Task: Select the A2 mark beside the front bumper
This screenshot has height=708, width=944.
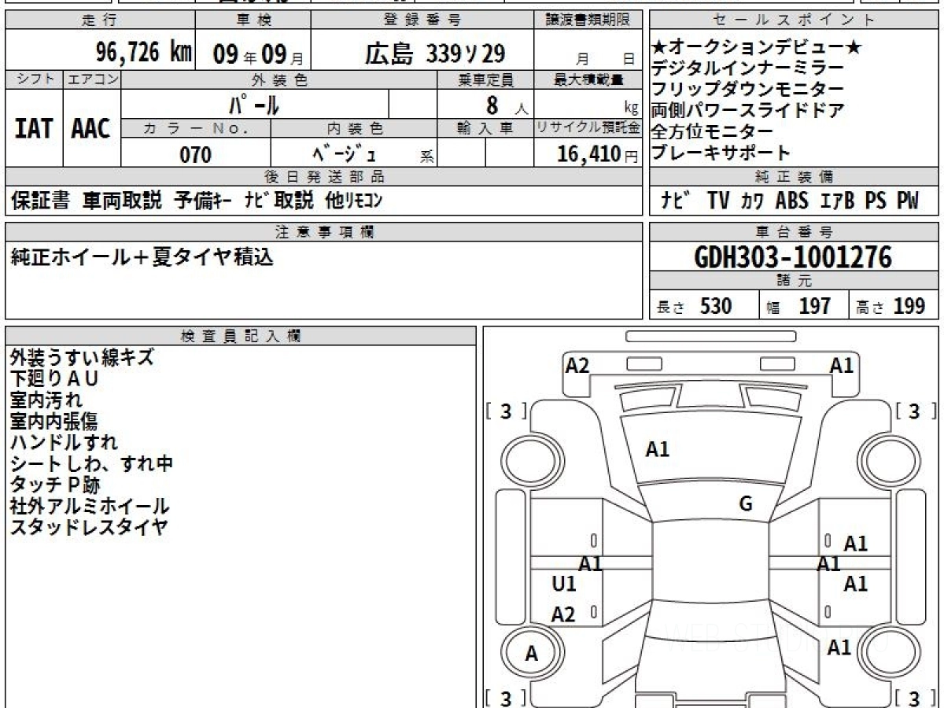Action: pos(577,365)
